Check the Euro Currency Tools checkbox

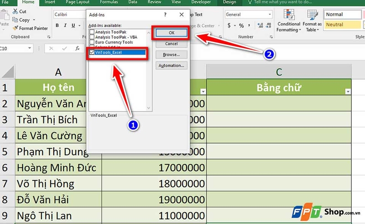pyautogui.click(x=92, y=42)
